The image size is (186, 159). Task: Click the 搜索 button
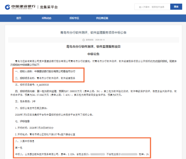click(176, 7)
